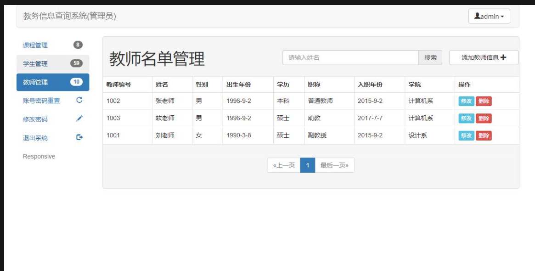535x271 pixels.
Task: Go to the previous page with «上一页
Action: [x=284, y=165]
